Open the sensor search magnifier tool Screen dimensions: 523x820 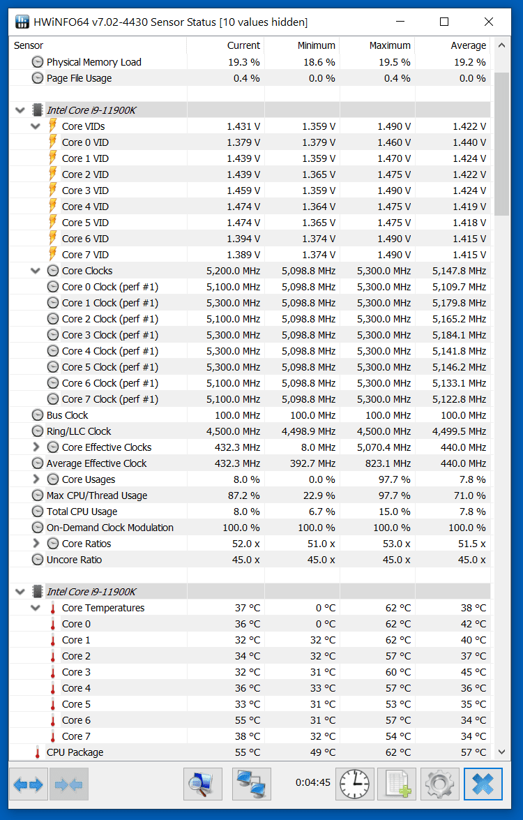202,784
